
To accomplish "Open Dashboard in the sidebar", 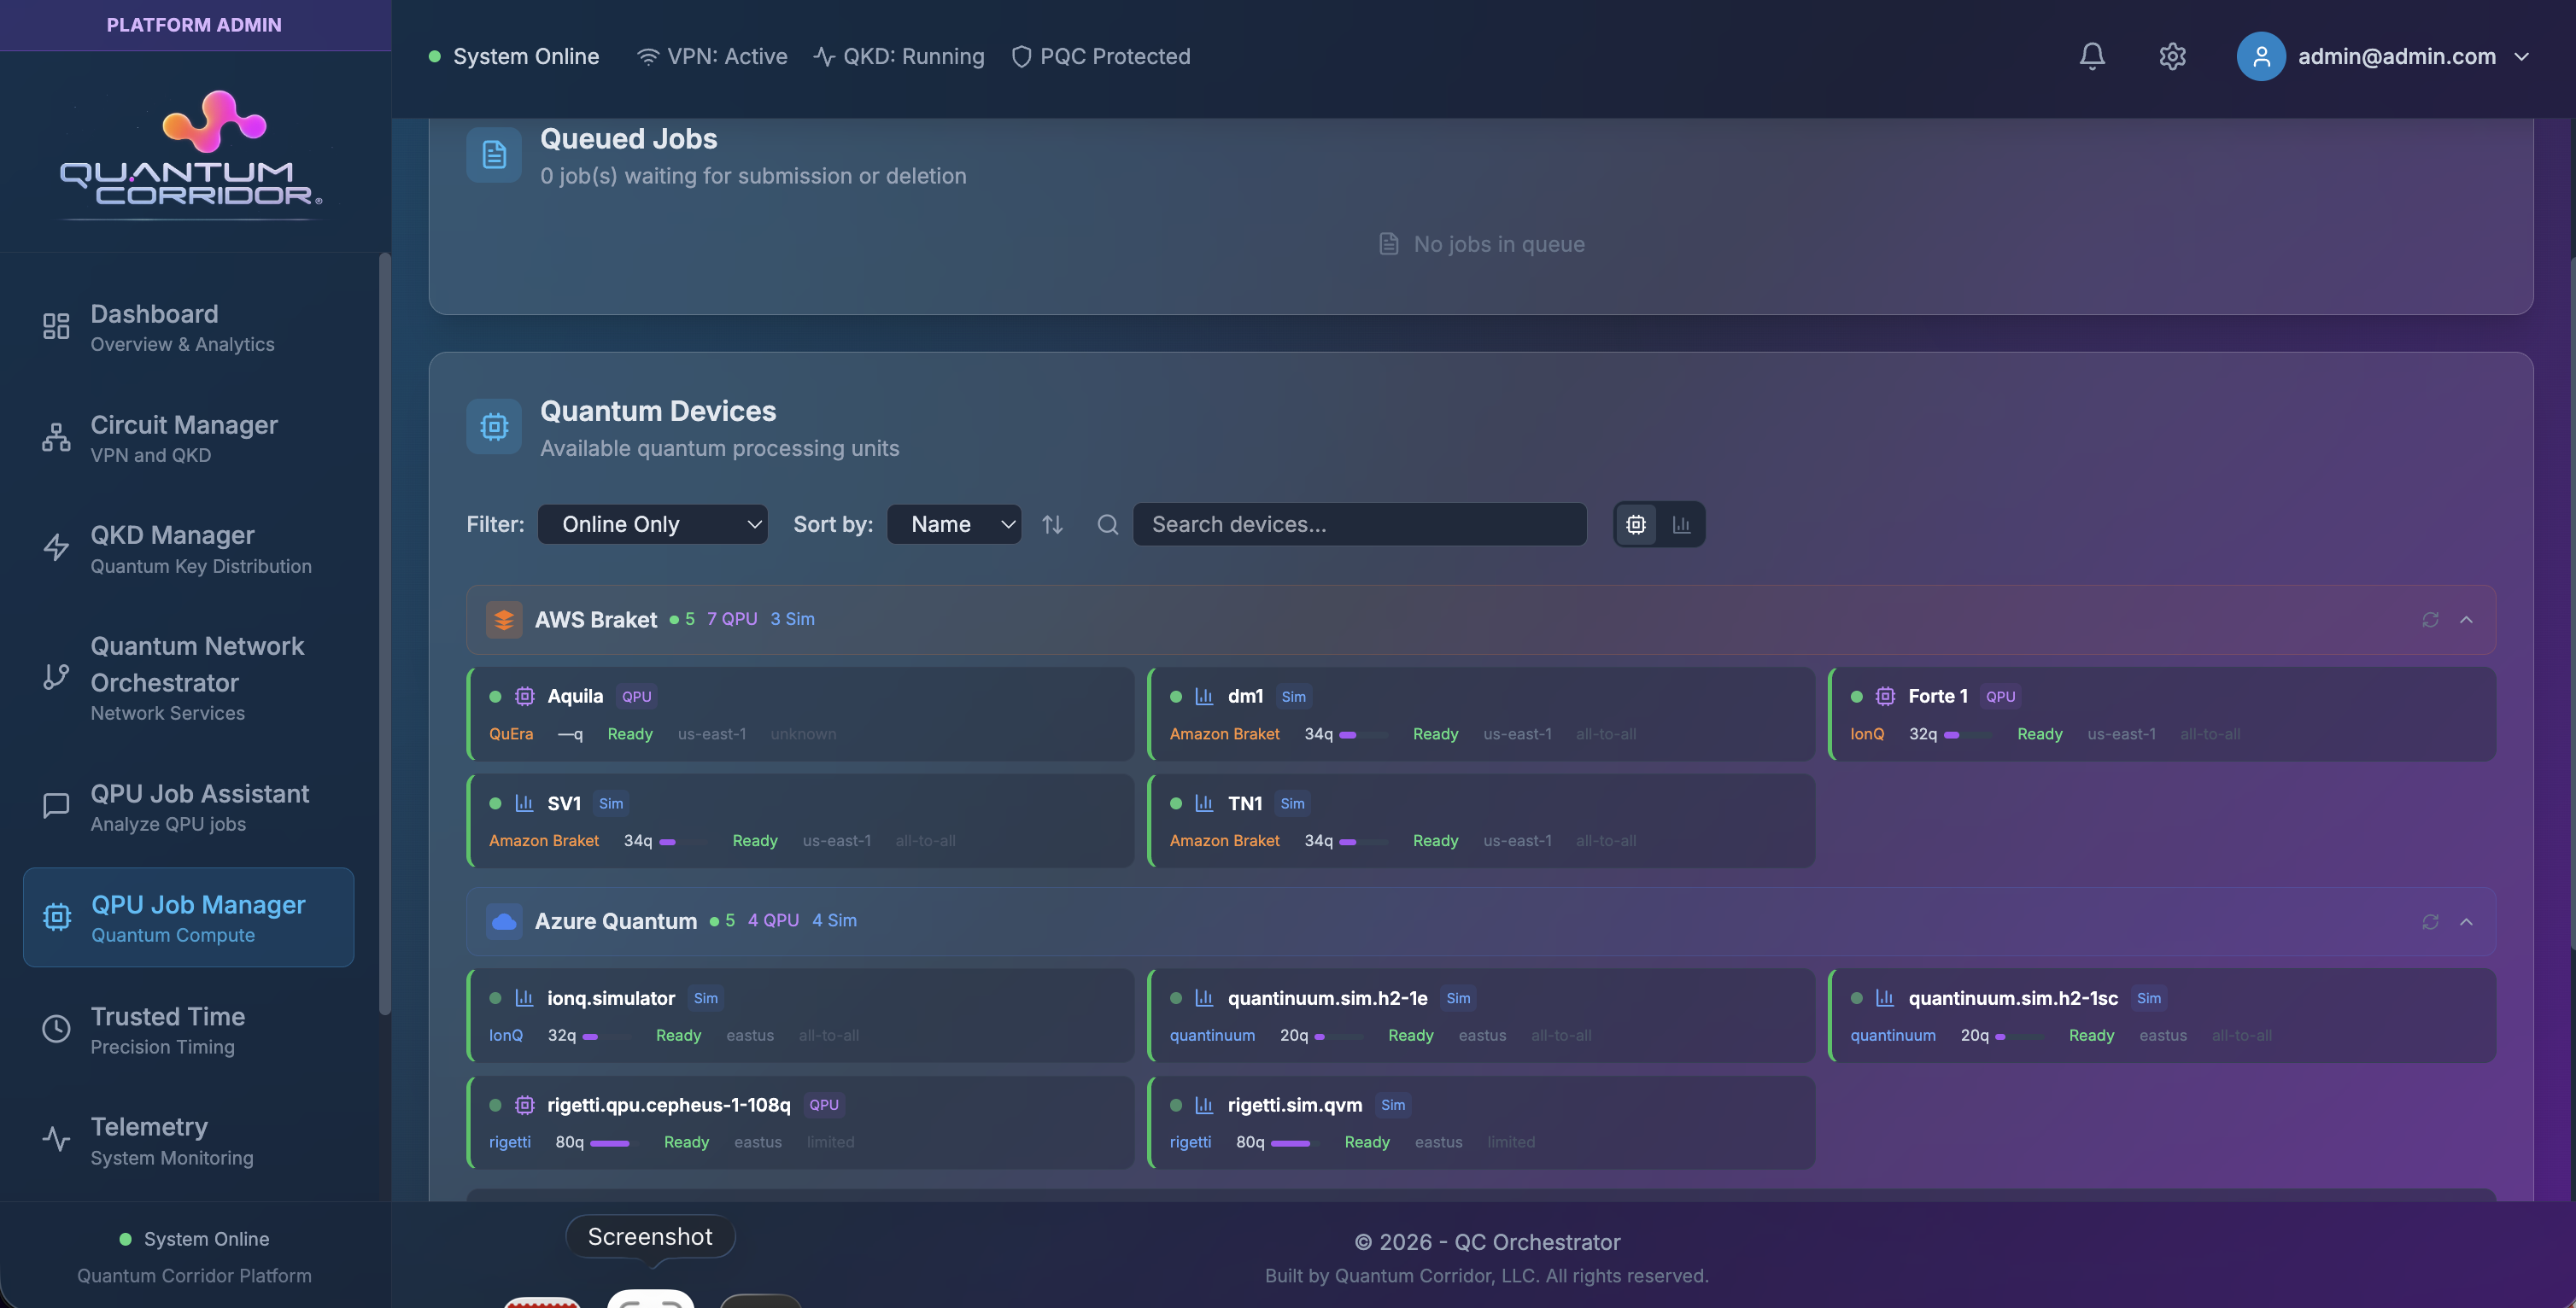I will (x=189, y=327).
